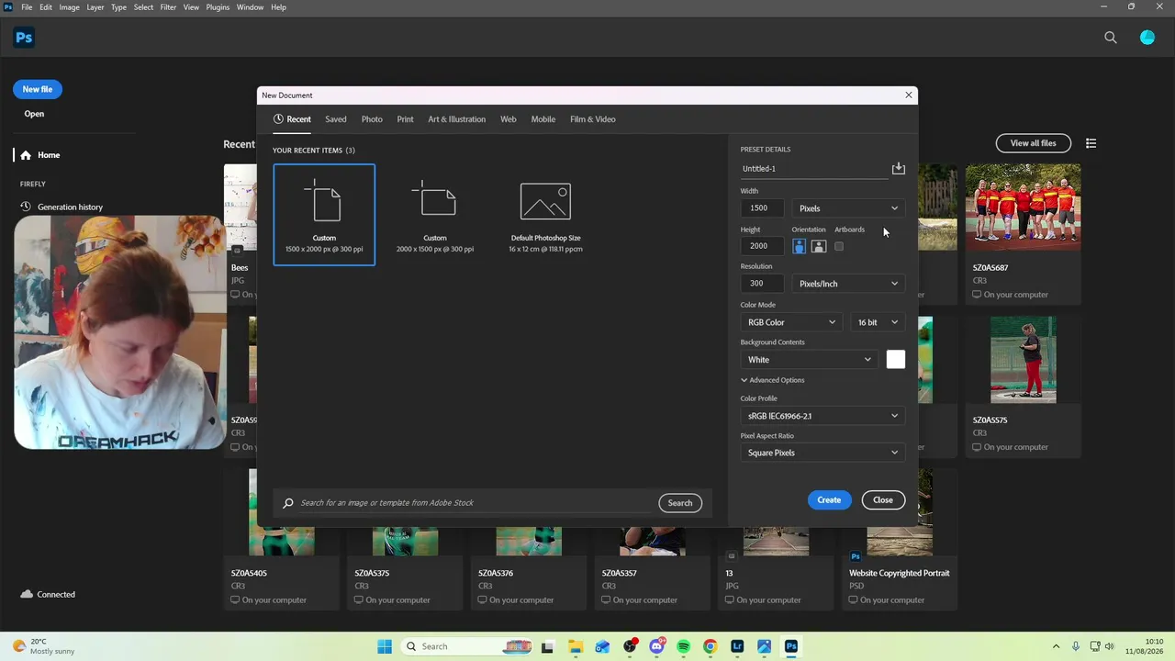Switch to the Art & Illustration tab
This screenshot has height=661, width=1175.
(x=456, y=119)
